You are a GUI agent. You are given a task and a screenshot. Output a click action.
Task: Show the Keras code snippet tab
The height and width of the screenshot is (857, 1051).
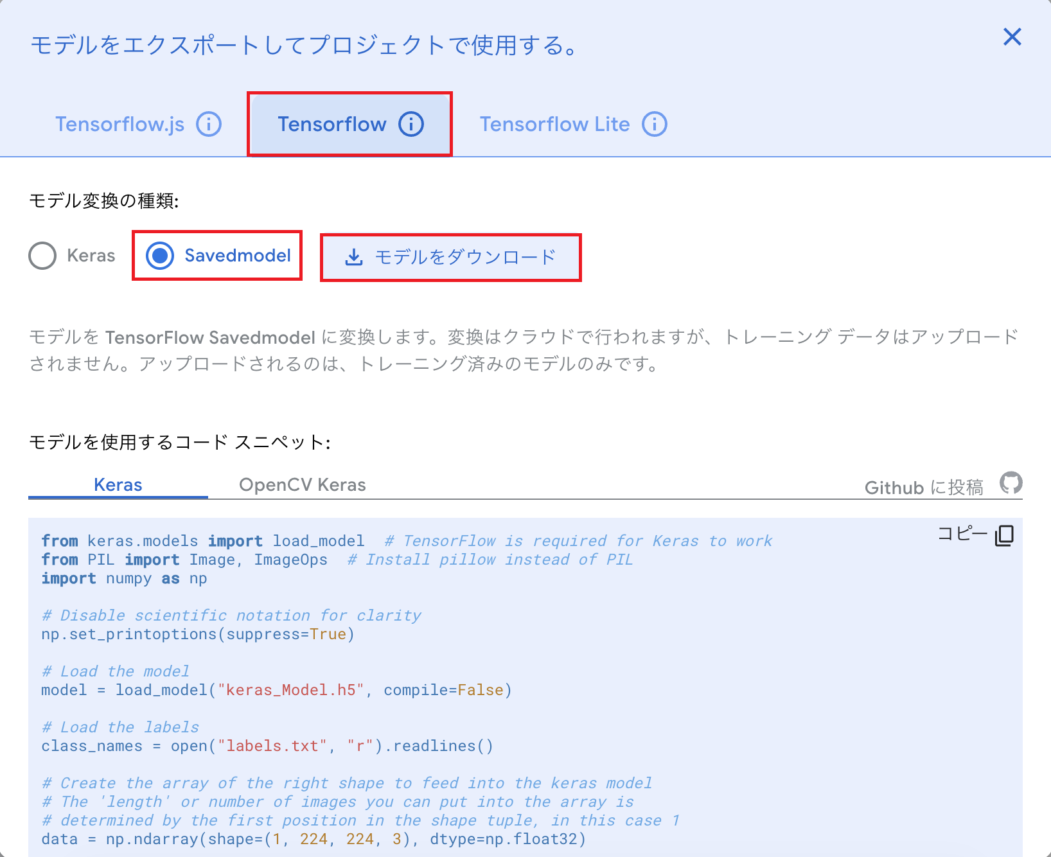(x=118, y=485)
